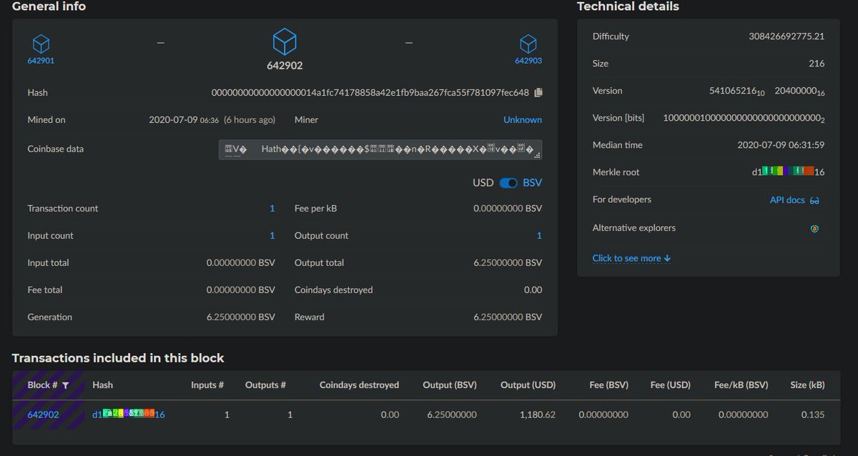Select Median time value 2020-07-09 06:31:59
The height and width of the screenshot is (456, 858).
781,145
